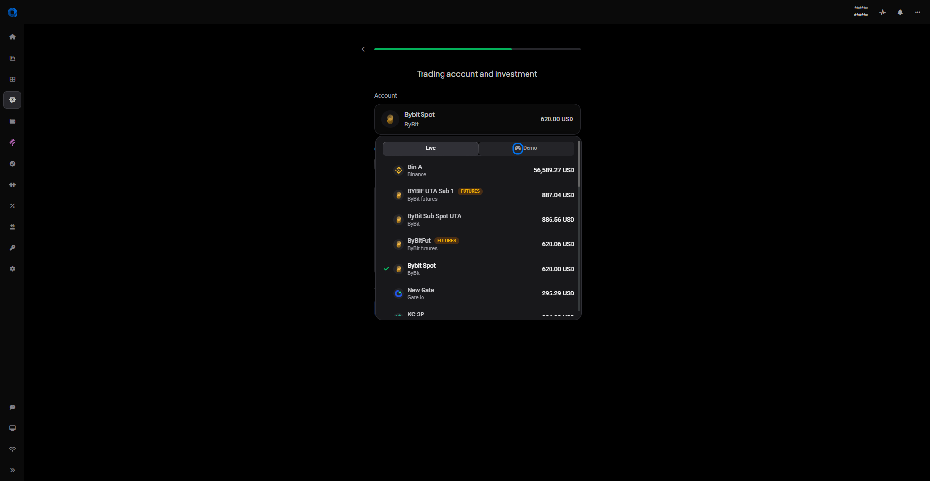Image resolution: width=930 pixels, height=481 pixels.
Task: Select the ByBit Sub Spot UTA account
Action: click(479, 220)
